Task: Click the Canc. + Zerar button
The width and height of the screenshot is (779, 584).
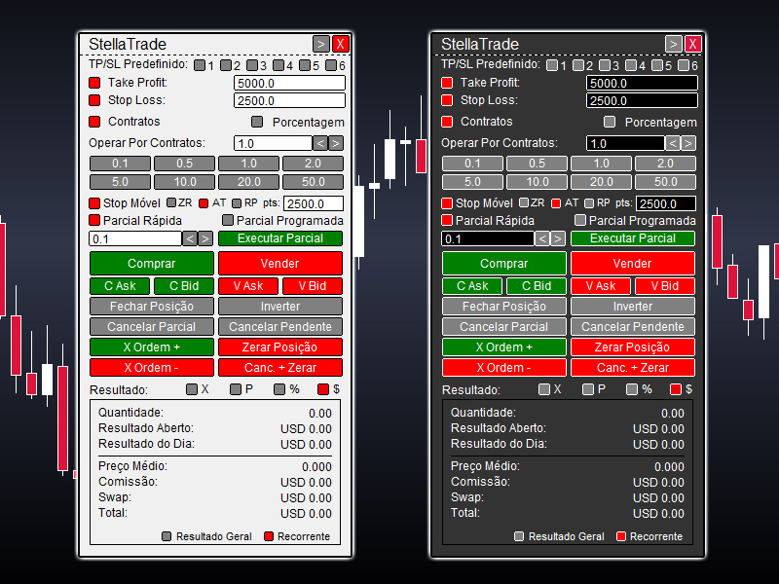Action: (279, 367)
